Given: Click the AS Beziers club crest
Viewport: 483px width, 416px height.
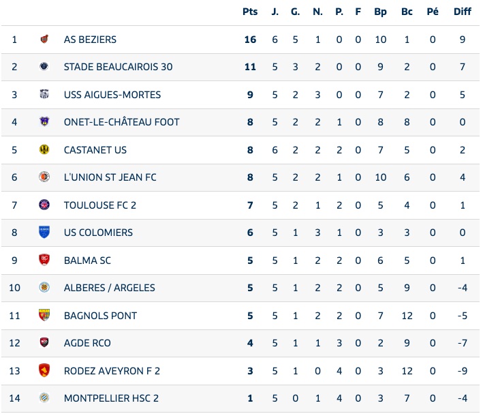Looking at the screenshot, I should [x=44, y=39].
